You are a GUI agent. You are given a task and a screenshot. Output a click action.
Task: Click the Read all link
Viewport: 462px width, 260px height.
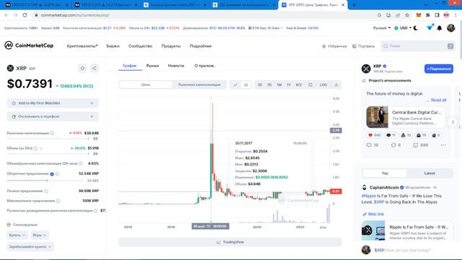tap(438, 100)
